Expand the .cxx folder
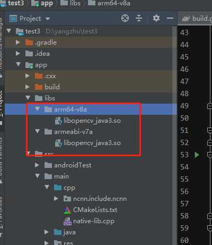This screenshot has height=245, width=212. (x=28, y=76)
